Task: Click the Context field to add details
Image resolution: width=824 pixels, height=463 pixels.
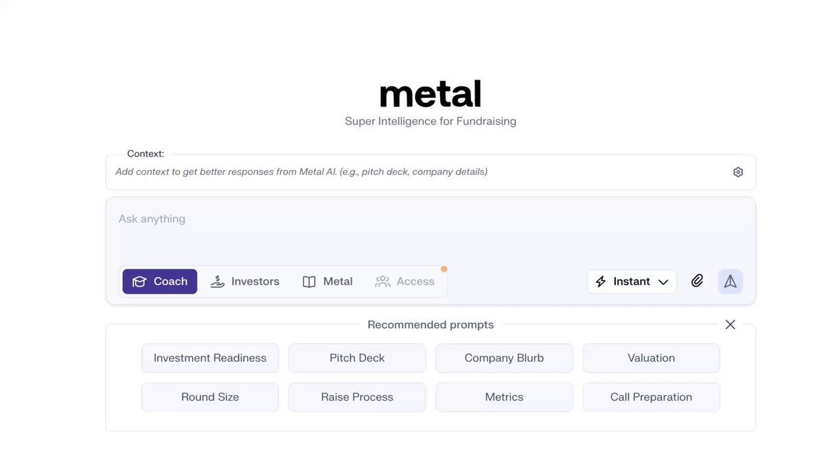Action: 419,172
